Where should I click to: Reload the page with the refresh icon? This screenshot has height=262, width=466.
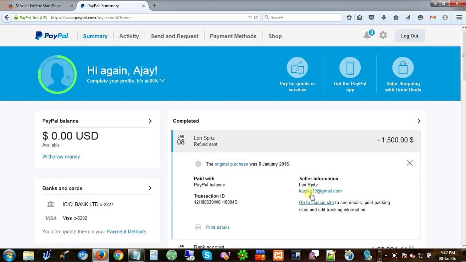coord(256,17)
